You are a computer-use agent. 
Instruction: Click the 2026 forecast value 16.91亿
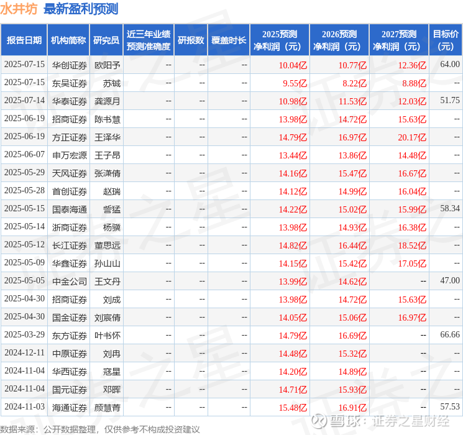click(352, 408)
